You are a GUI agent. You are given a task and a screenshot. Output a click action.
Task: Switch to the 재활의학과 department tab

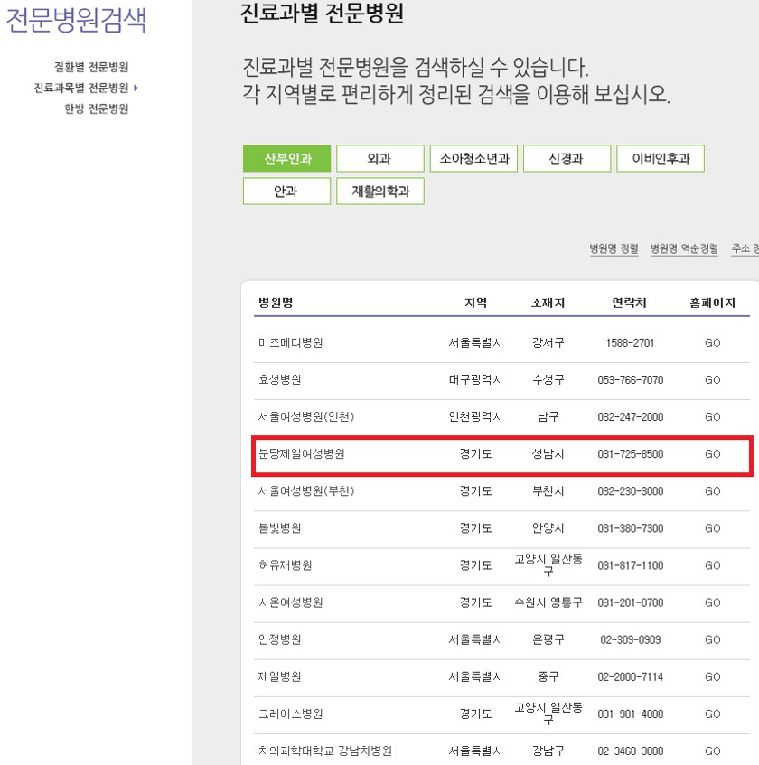click(379, 191)
